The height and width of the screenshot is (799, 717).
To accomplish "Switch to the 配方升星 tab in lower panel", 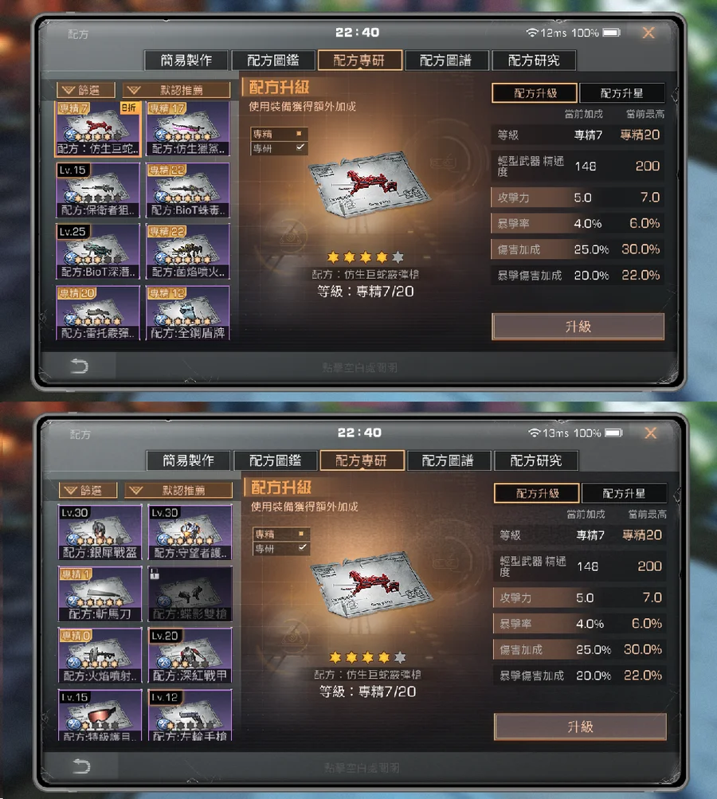I will 624,493.
